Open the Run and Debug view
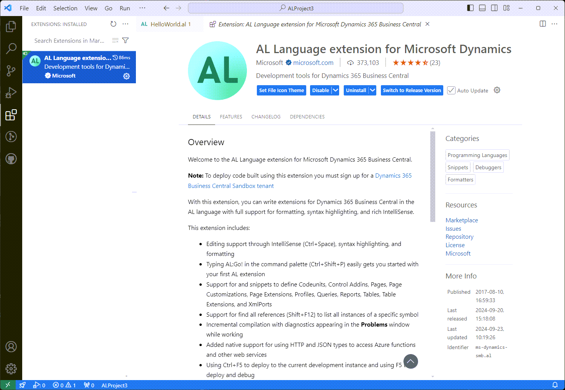 11,93
